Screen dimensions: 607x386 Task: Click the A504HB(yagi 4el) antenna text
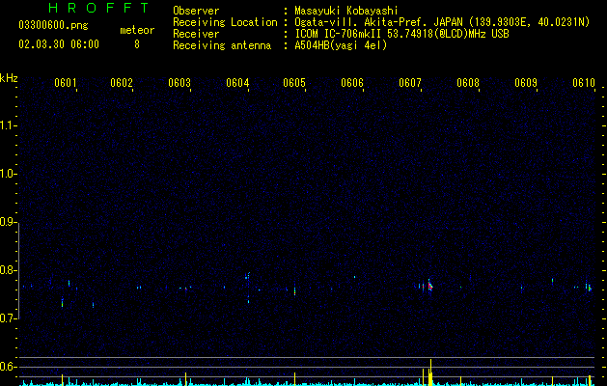[341, 45]
